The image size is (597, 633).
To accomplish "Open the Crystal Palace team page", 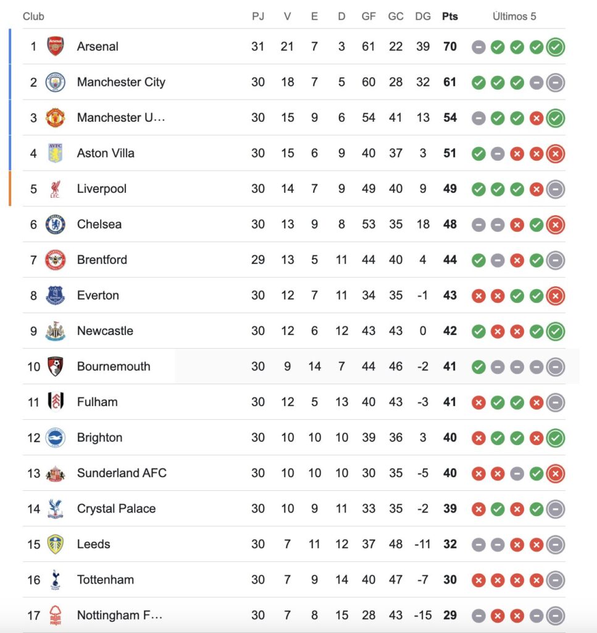I will point(116,509).
